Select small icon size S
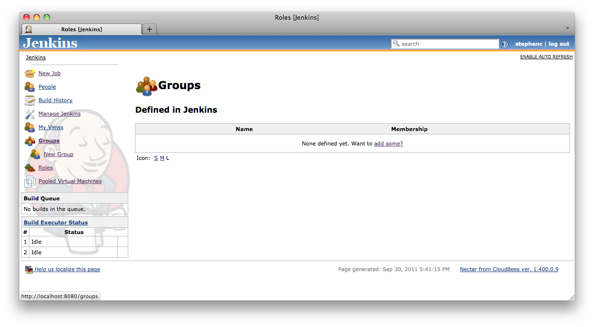 point(156,158)
